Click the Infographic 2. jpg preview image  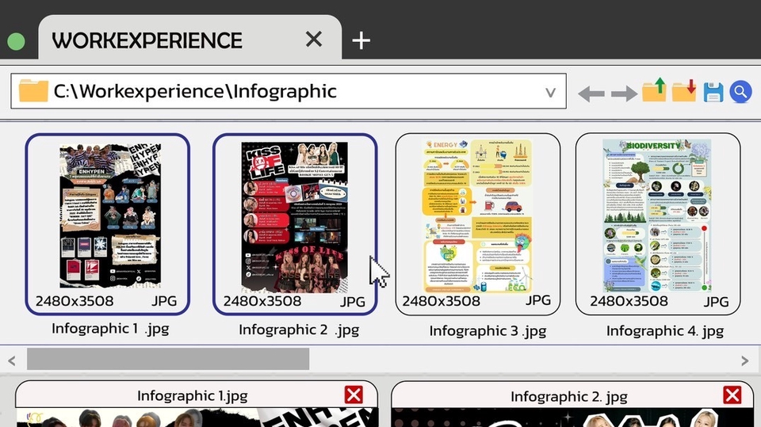point(572,417)
